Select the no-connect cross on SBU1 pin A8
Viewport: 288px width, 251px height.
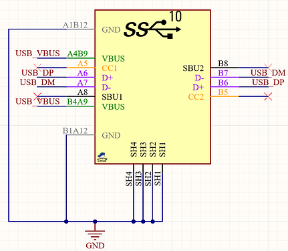tap(37, 96)
